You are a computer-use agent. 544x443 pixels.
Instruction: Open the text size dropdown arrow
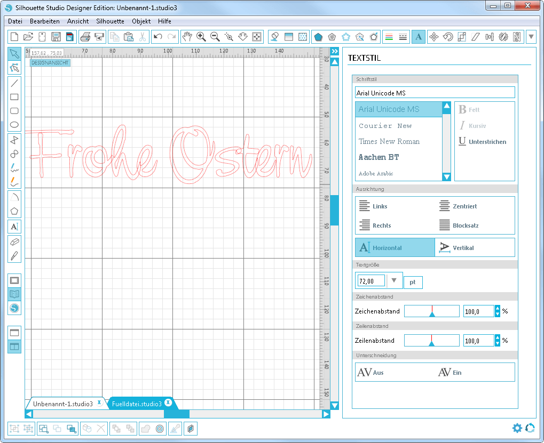pos(394,281)
